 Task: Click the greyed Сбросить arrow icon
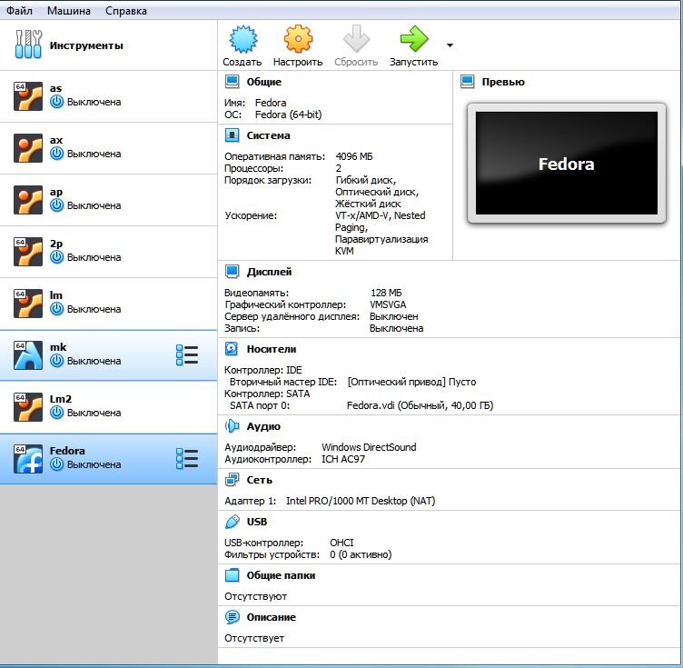point(356,39)
